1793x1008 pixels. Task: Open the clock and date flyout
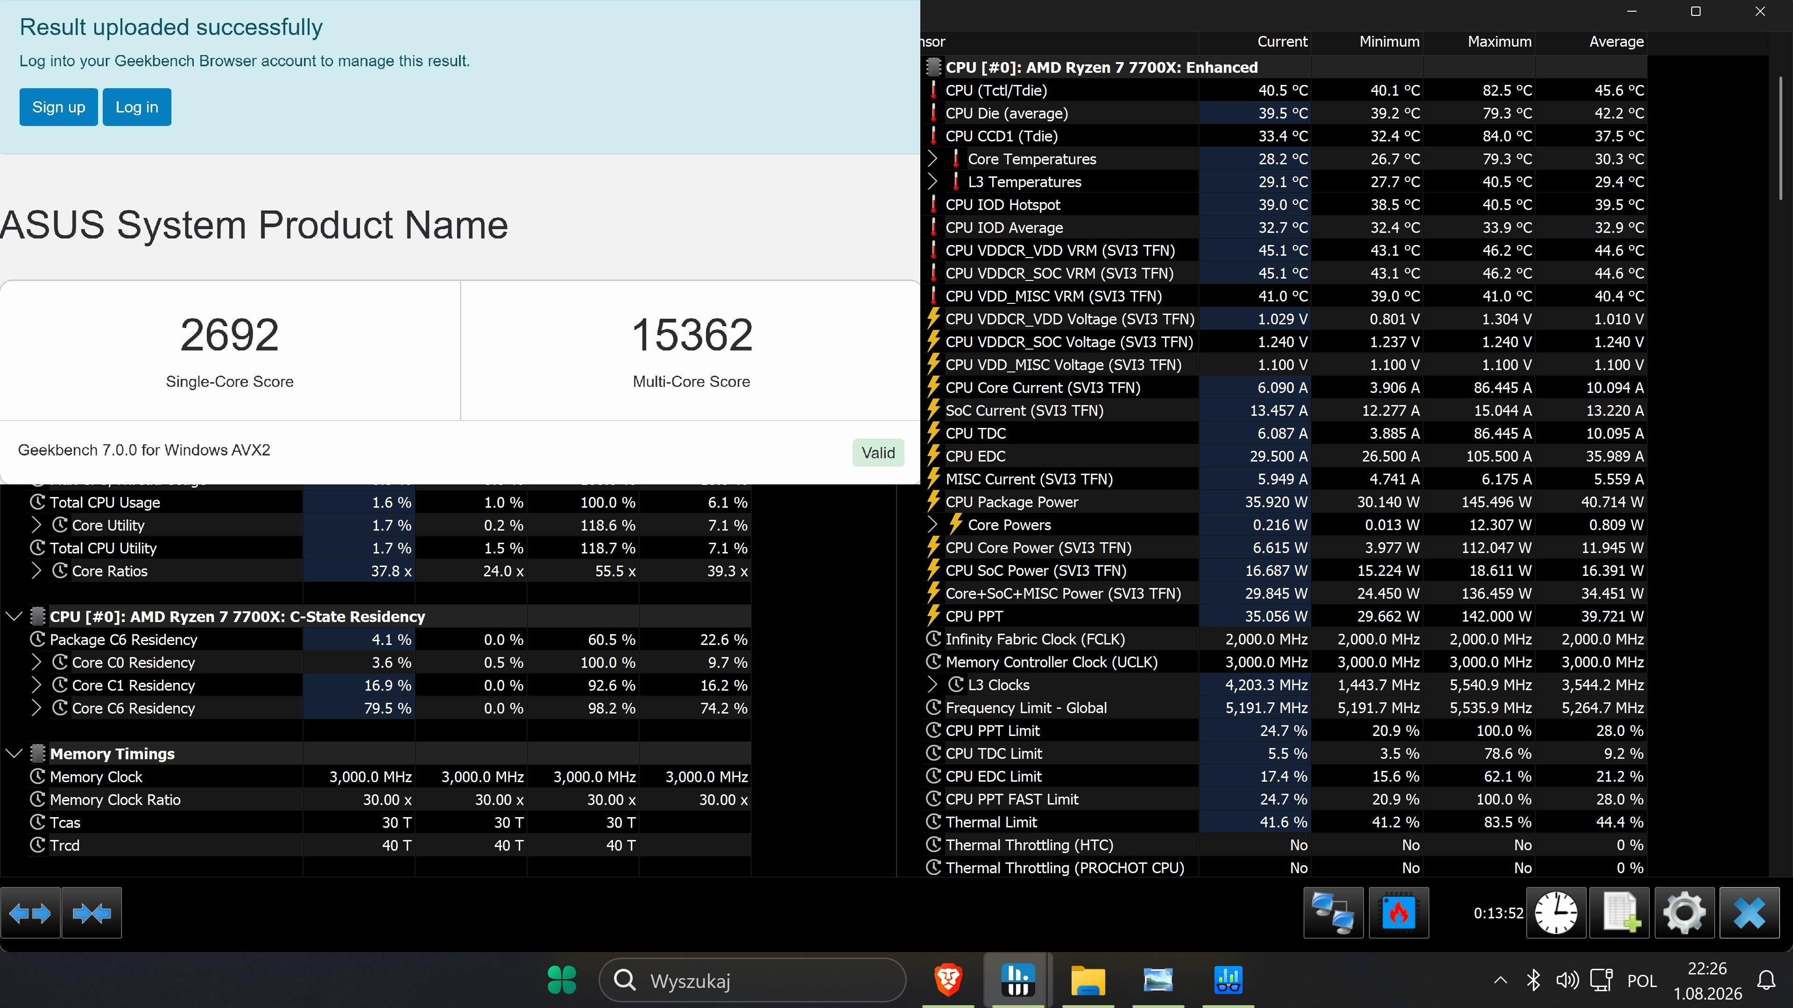[x=1708, y=981]
